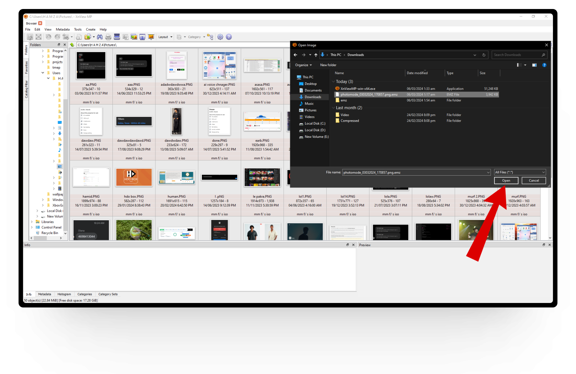
Task: Click the Cancel button
Action: tap(533, 180)
